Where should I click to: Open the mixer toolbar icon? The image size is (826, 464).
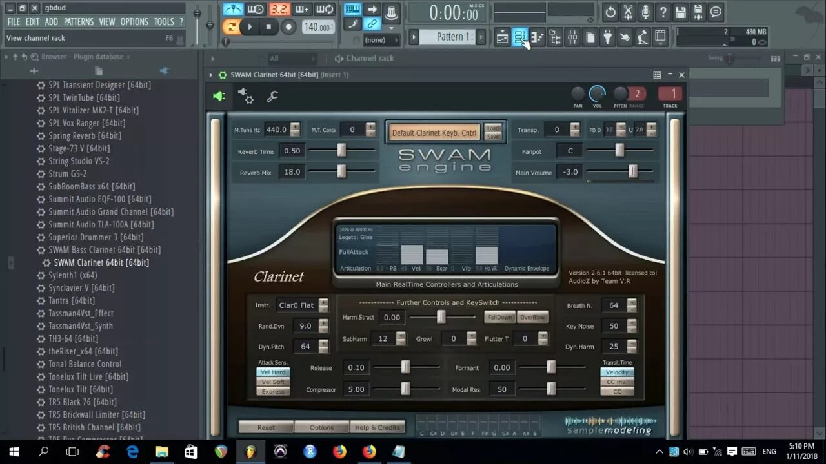coord(572,37)
